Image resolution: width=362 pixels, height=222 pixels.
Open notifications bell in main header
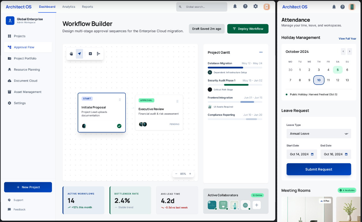pos(235,6)
